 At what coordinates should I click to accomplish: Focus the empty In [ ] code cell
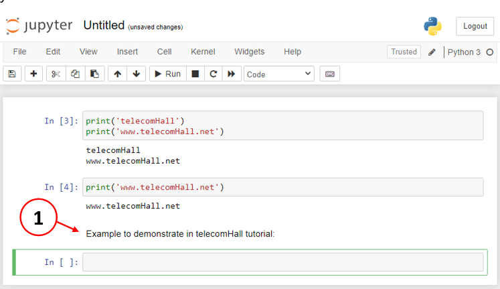pos(283,262)
